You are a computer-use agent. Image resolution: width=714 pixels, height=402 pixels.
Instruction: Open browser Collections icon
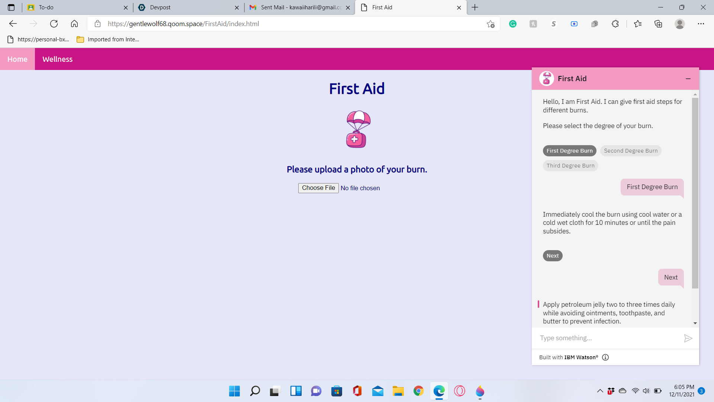(x=658, y=24)
